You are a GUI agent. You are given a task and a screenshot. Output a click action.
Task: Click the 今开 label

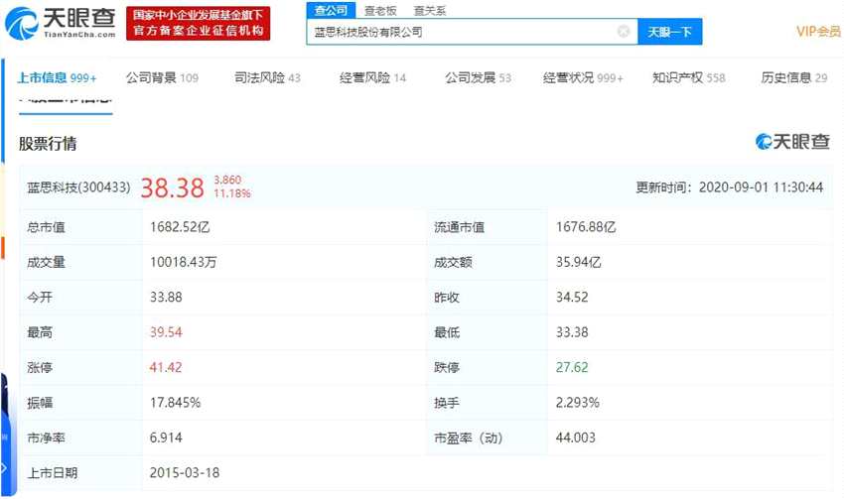point(40,298)
